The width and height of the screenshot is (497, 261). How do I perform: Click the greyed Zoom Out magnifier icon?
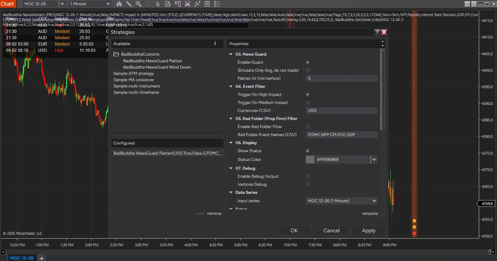tap(148, 4)
